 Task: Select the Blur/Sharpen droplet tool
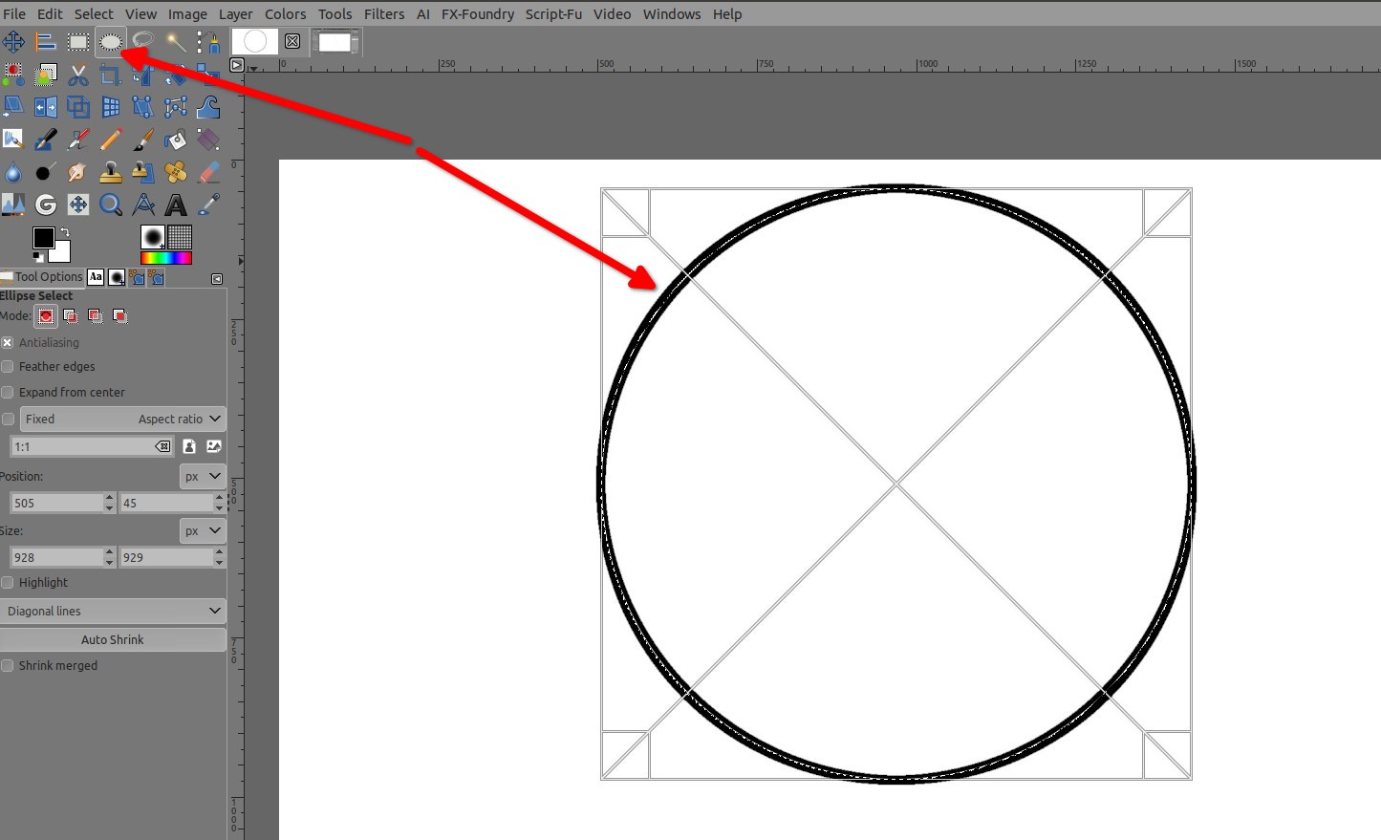13,172
